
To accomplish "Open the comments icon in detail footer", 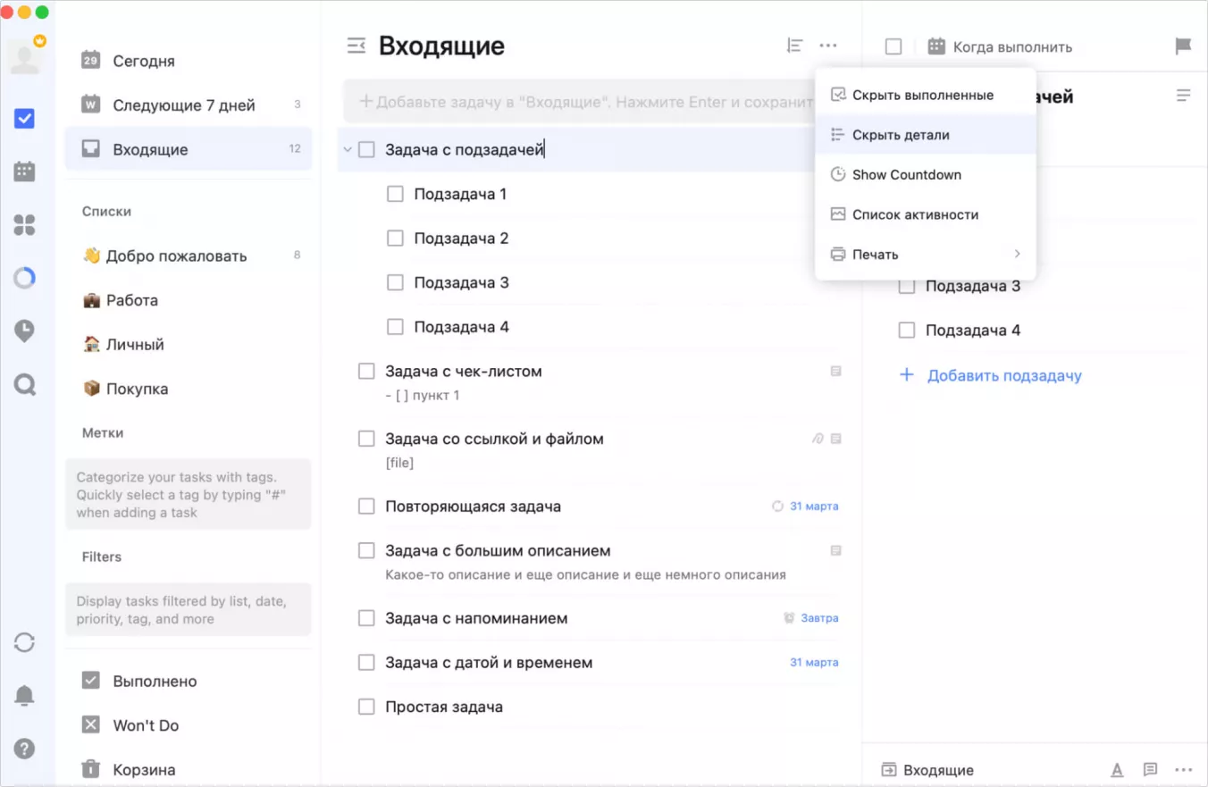I will coord(1151,770).
